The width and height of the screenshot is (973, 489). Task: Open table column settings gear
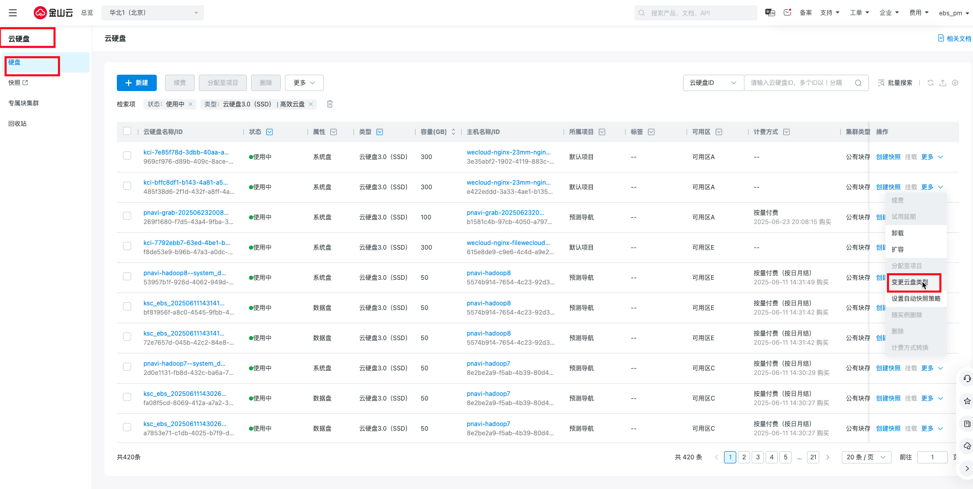tap(955, 83)
